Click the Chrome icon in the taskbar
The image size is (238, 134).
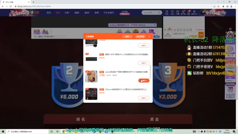pos(64,131)
